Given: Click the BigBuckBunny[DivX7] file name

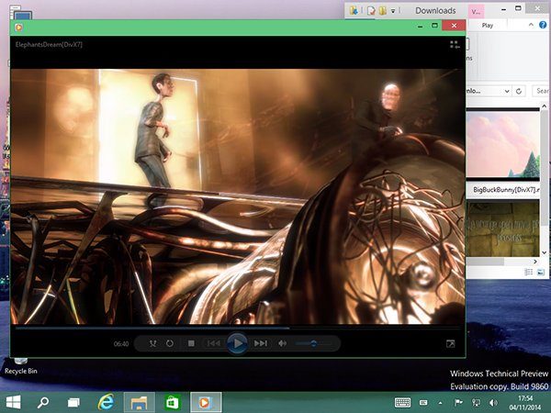Looking at the screenshot, I should tap(506, 190).
